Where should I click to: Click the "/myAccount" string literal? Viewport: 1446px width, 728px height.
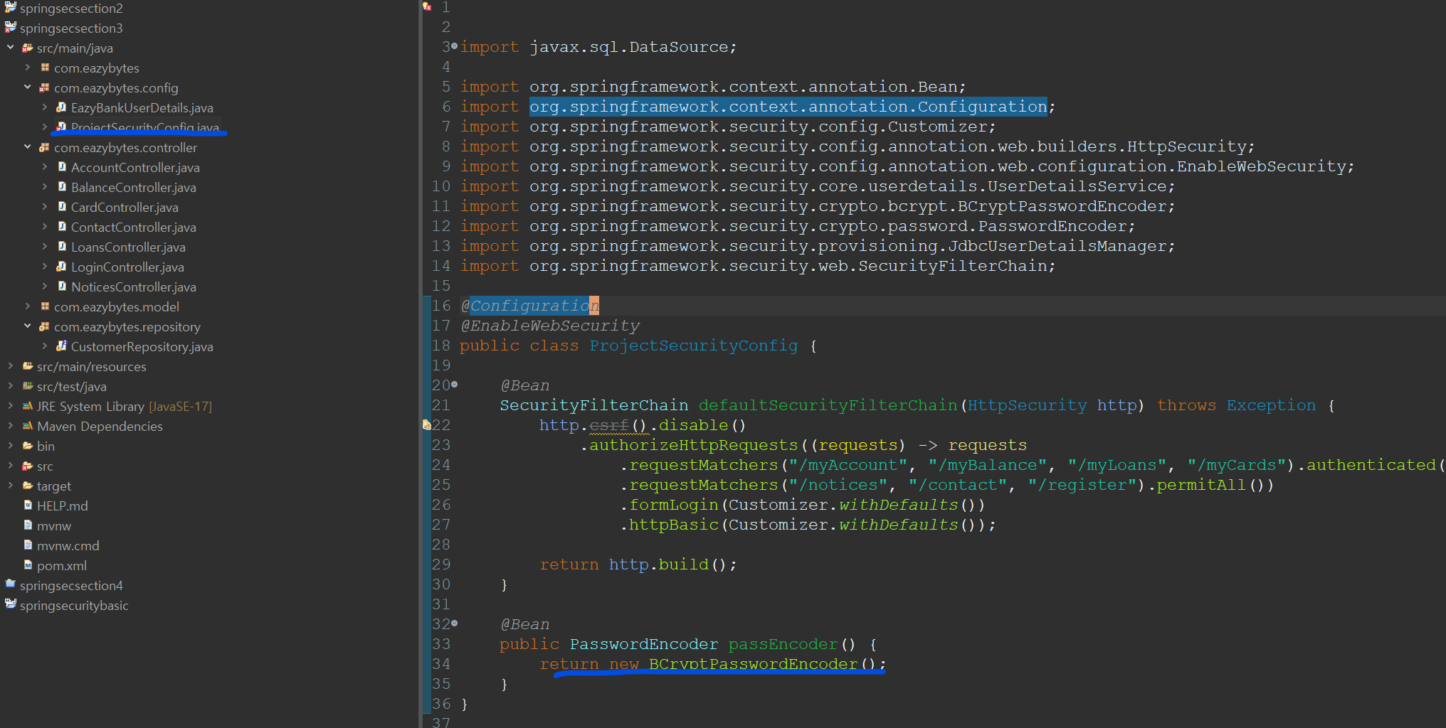point(848,465)
